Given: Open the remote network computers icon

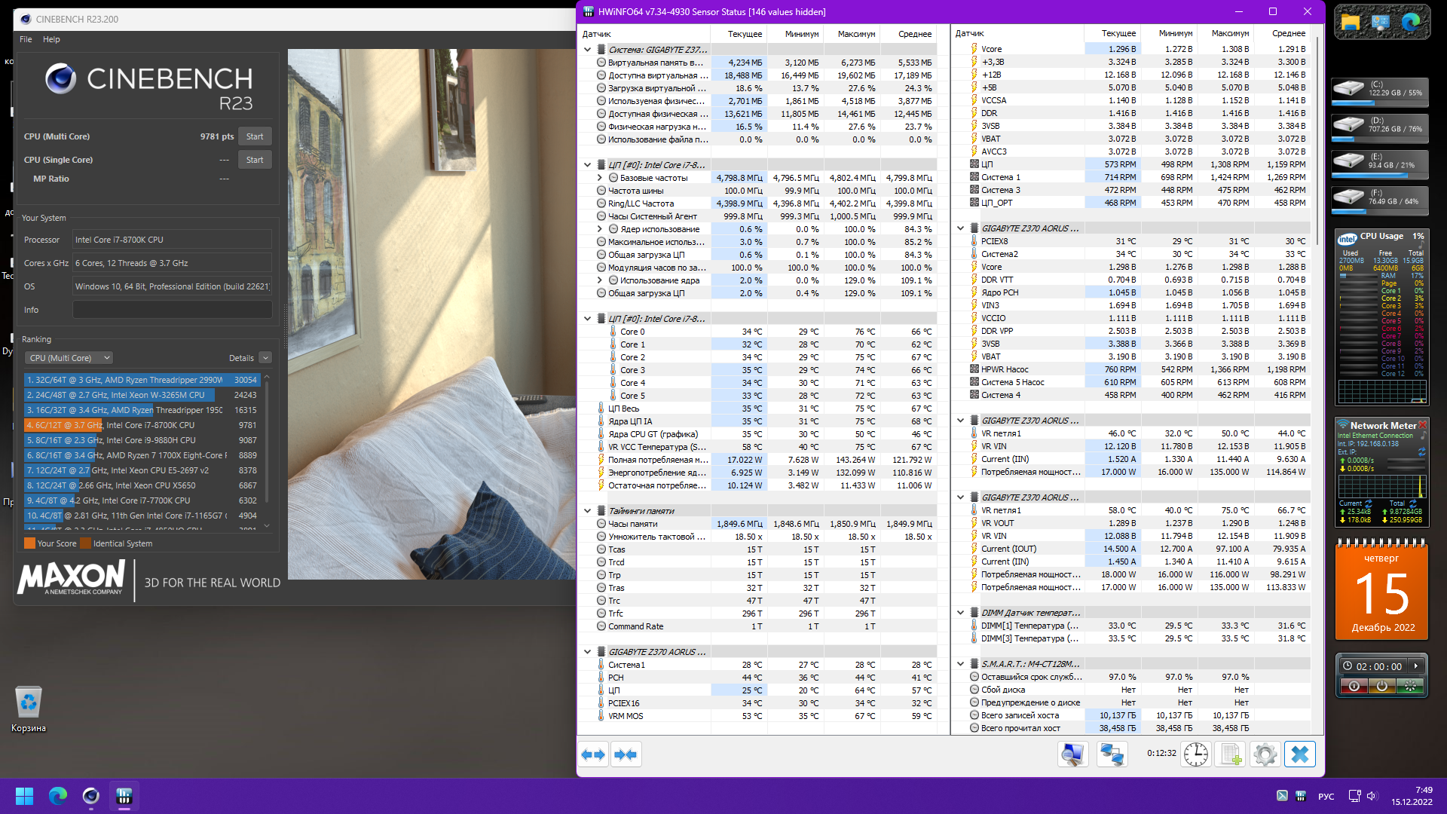Looking at the screenshot, I should tap(1112, 754).
